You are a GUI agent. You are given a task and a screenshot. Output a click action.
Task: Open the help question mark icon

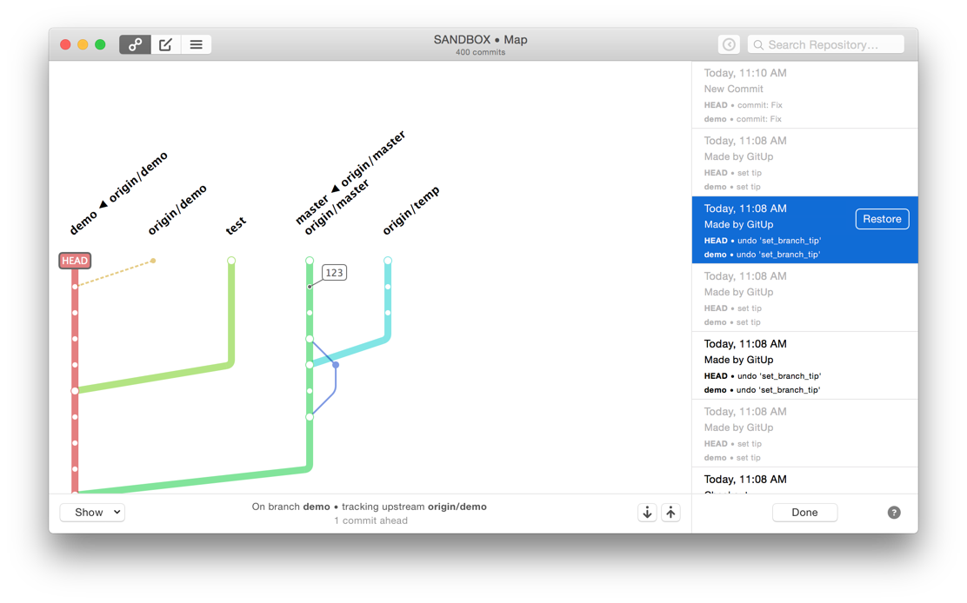(x=894, y=513)
